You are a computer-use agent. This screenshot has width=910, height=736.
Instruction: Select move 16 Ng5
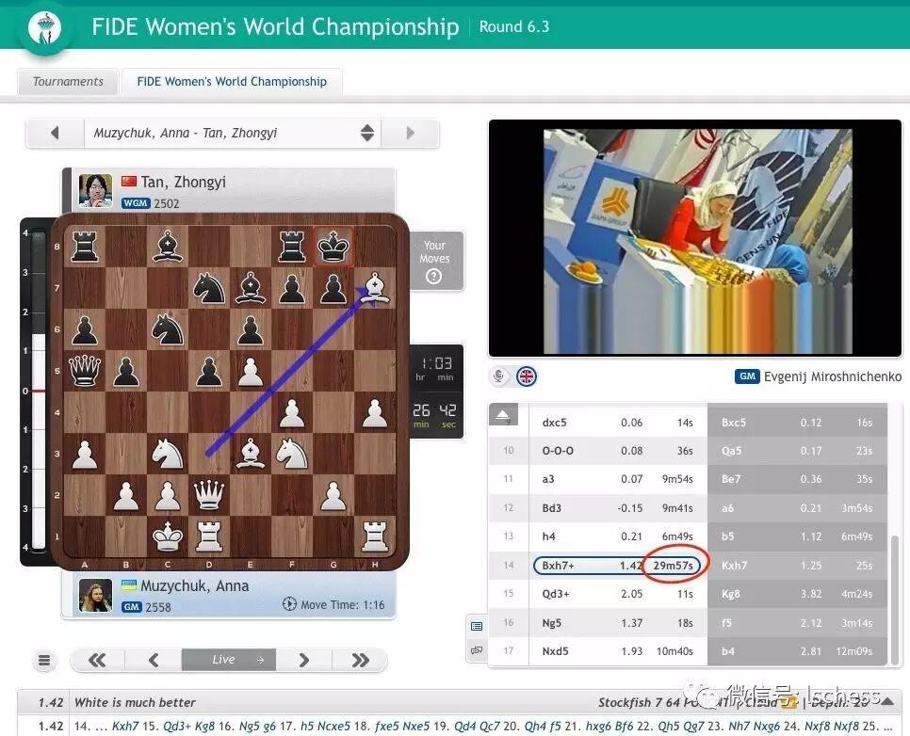point(618,623)
